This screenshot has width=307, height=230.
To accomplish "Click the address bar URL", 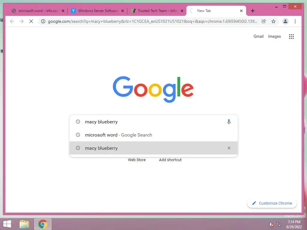I will click(153, 21).
